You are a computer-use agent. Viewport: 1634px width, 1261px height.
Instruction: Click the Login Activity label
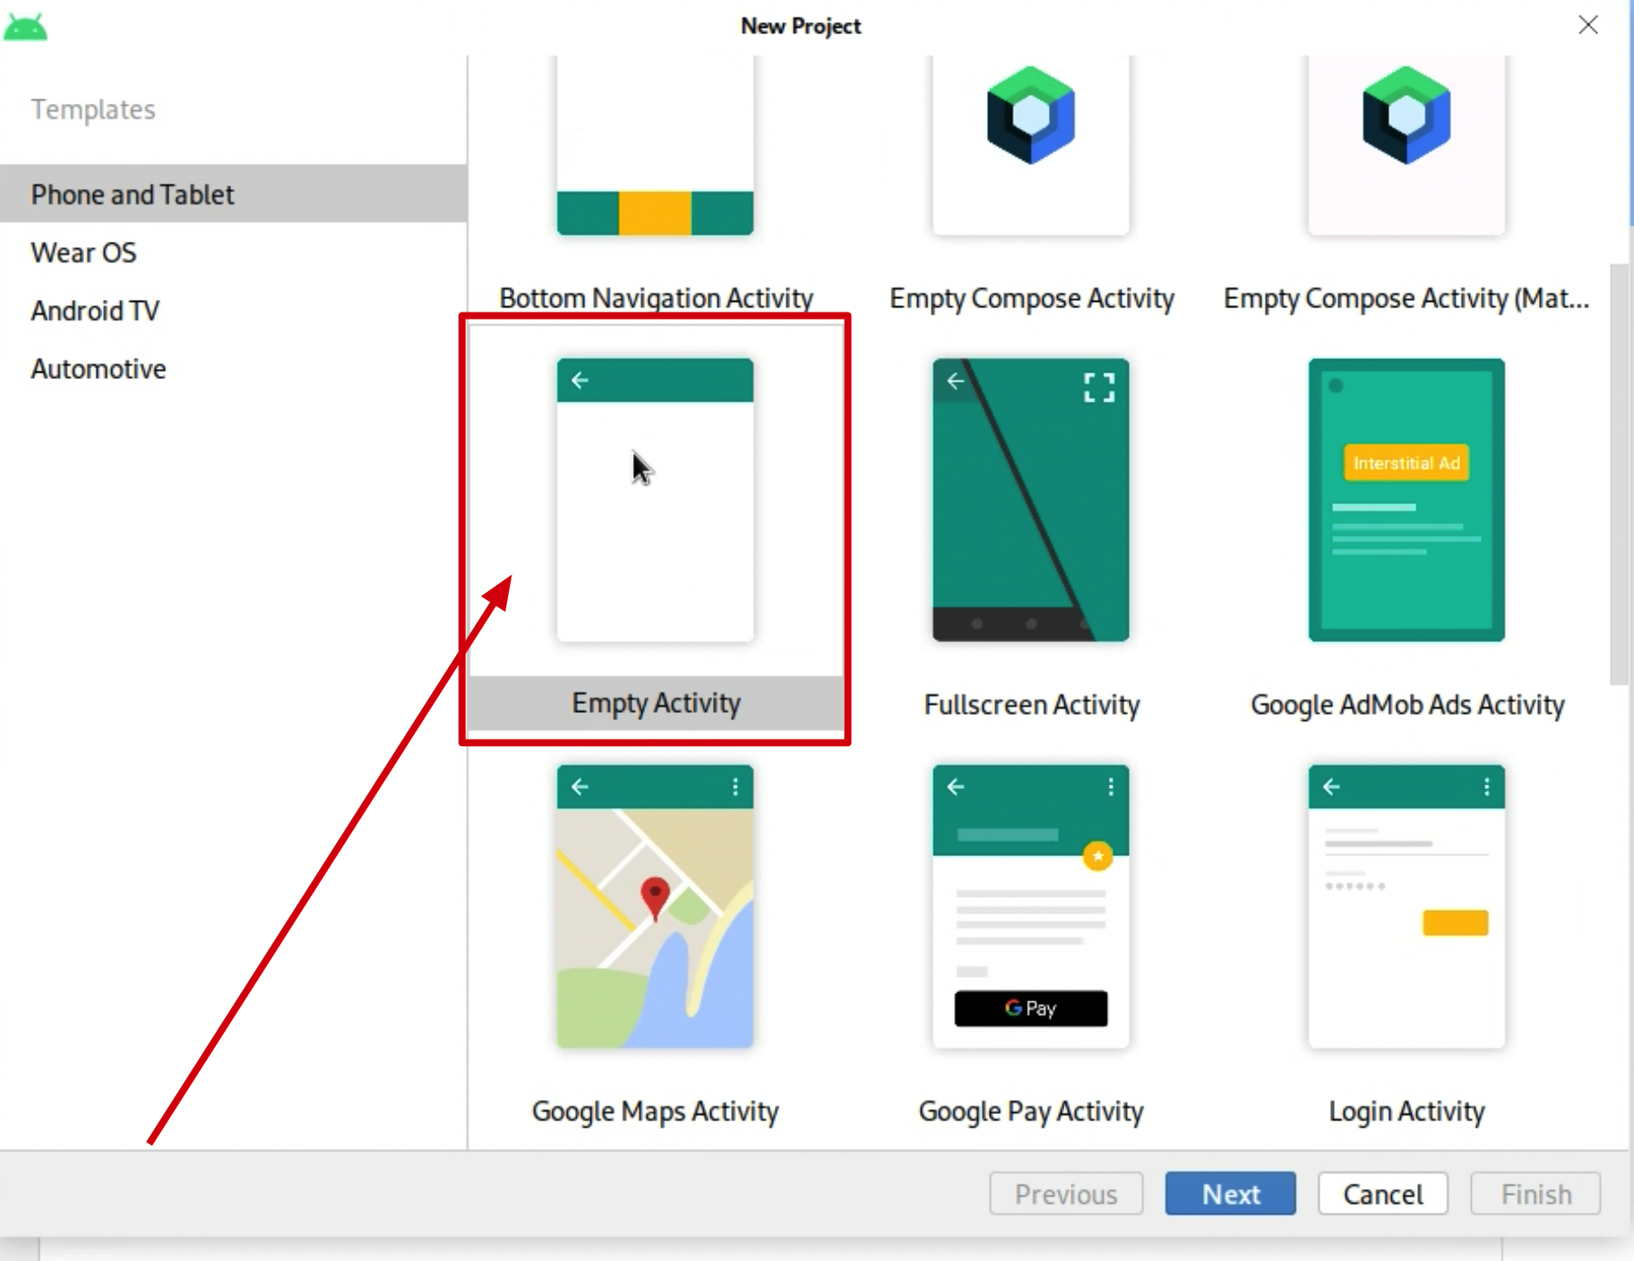tap(1406, 1111)
